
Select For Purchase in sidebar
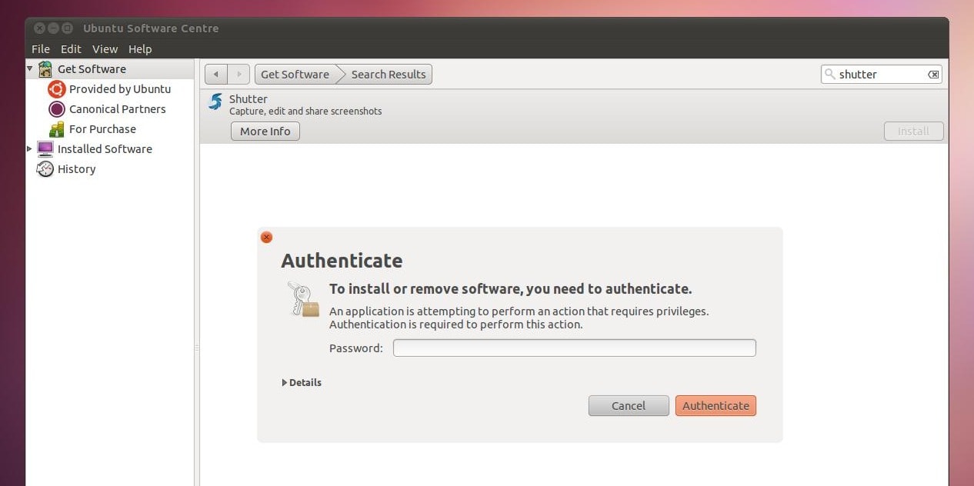point(102,129)
